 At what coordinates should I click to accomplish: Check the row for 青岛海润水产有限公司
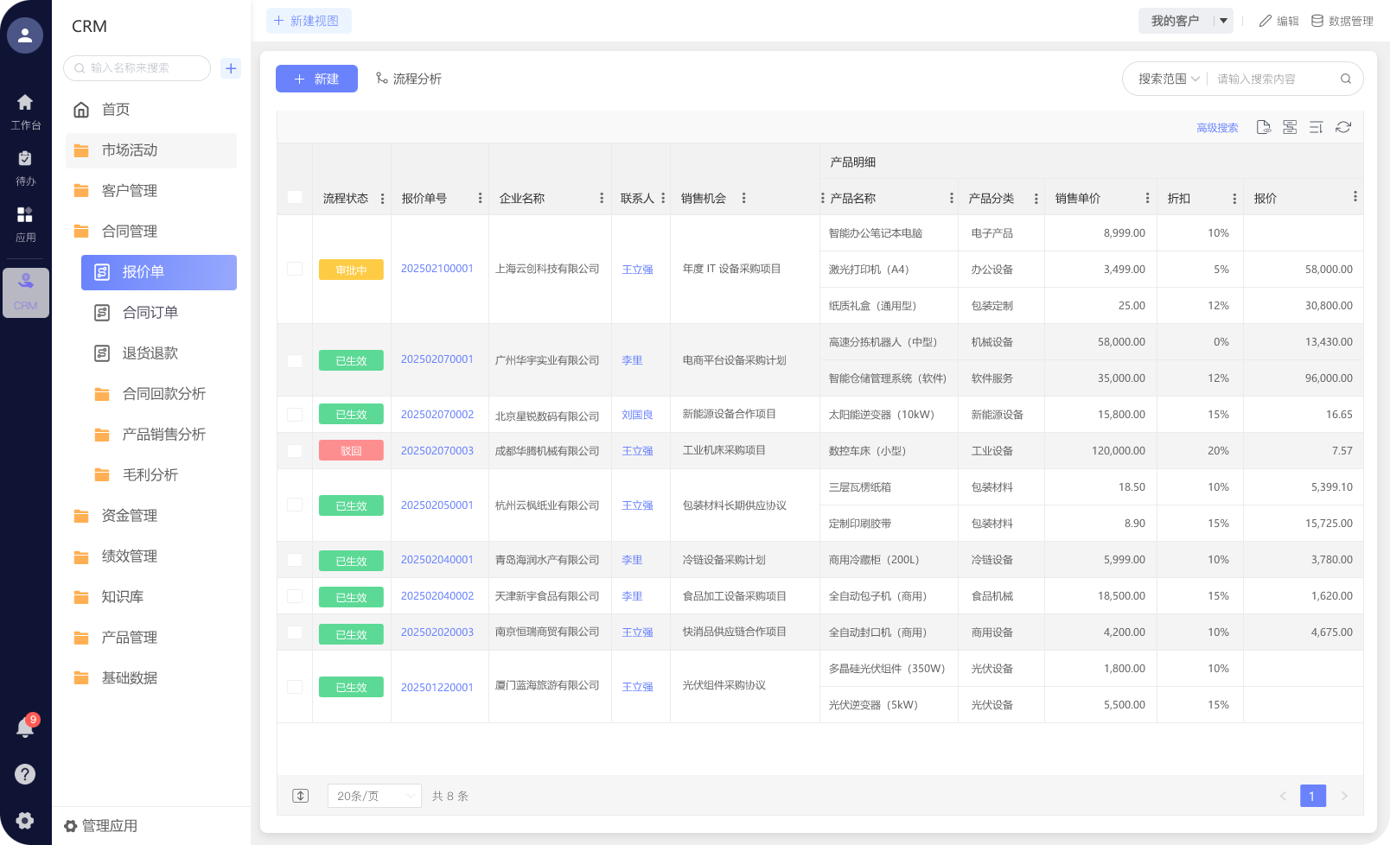pyautogui.click(x=295, y=560)
